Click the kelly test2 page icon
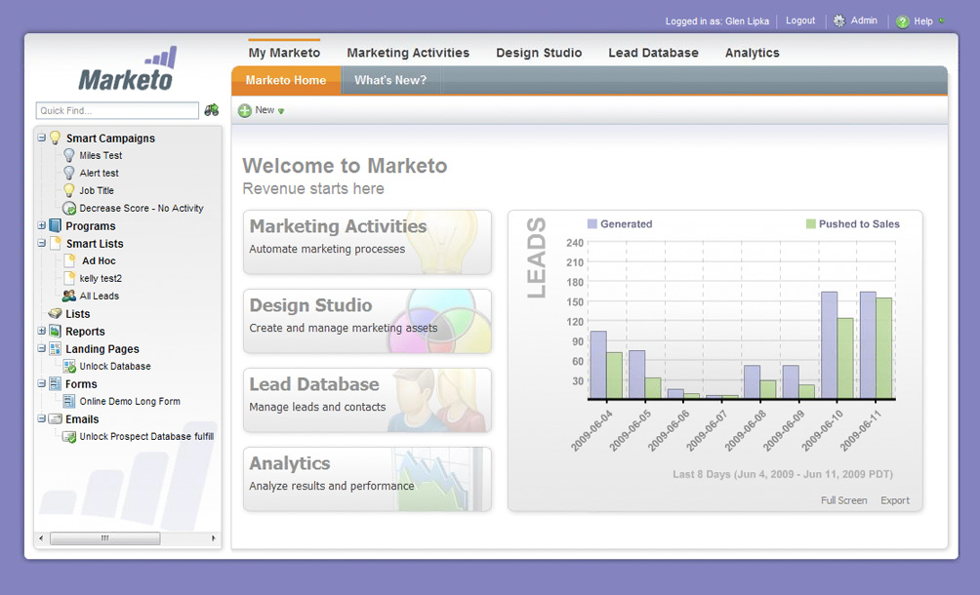 coord(69,278)
